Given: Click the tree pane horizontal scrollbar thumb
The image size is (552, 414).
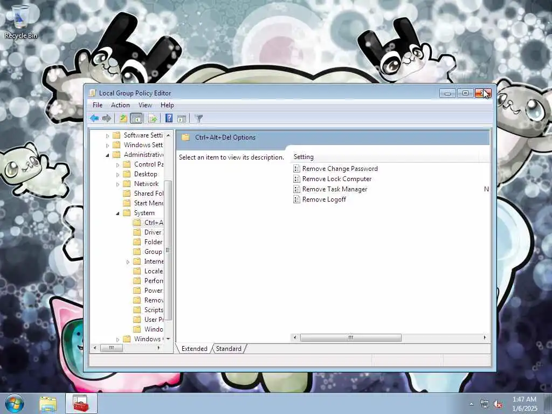Looking at the screenshot, I should coord(112,348).
